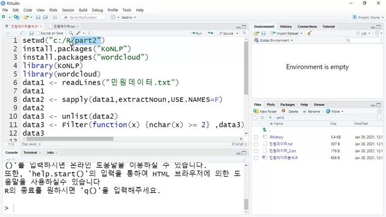Click the editor horizontal scrollbar thumb
386x217 pixels.
point(70,139)
